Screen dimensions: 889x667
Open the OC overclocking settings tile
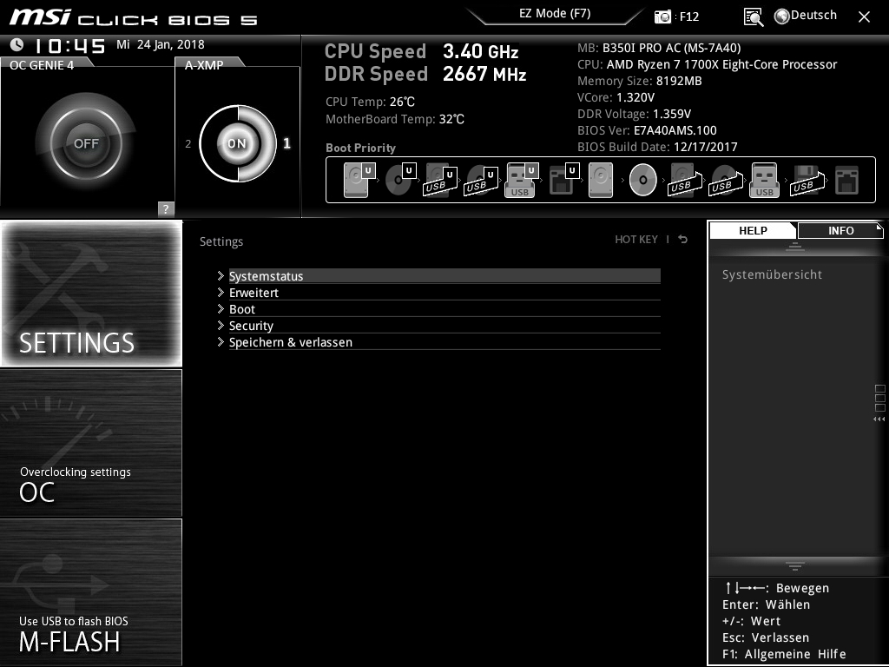click(91, 443)
